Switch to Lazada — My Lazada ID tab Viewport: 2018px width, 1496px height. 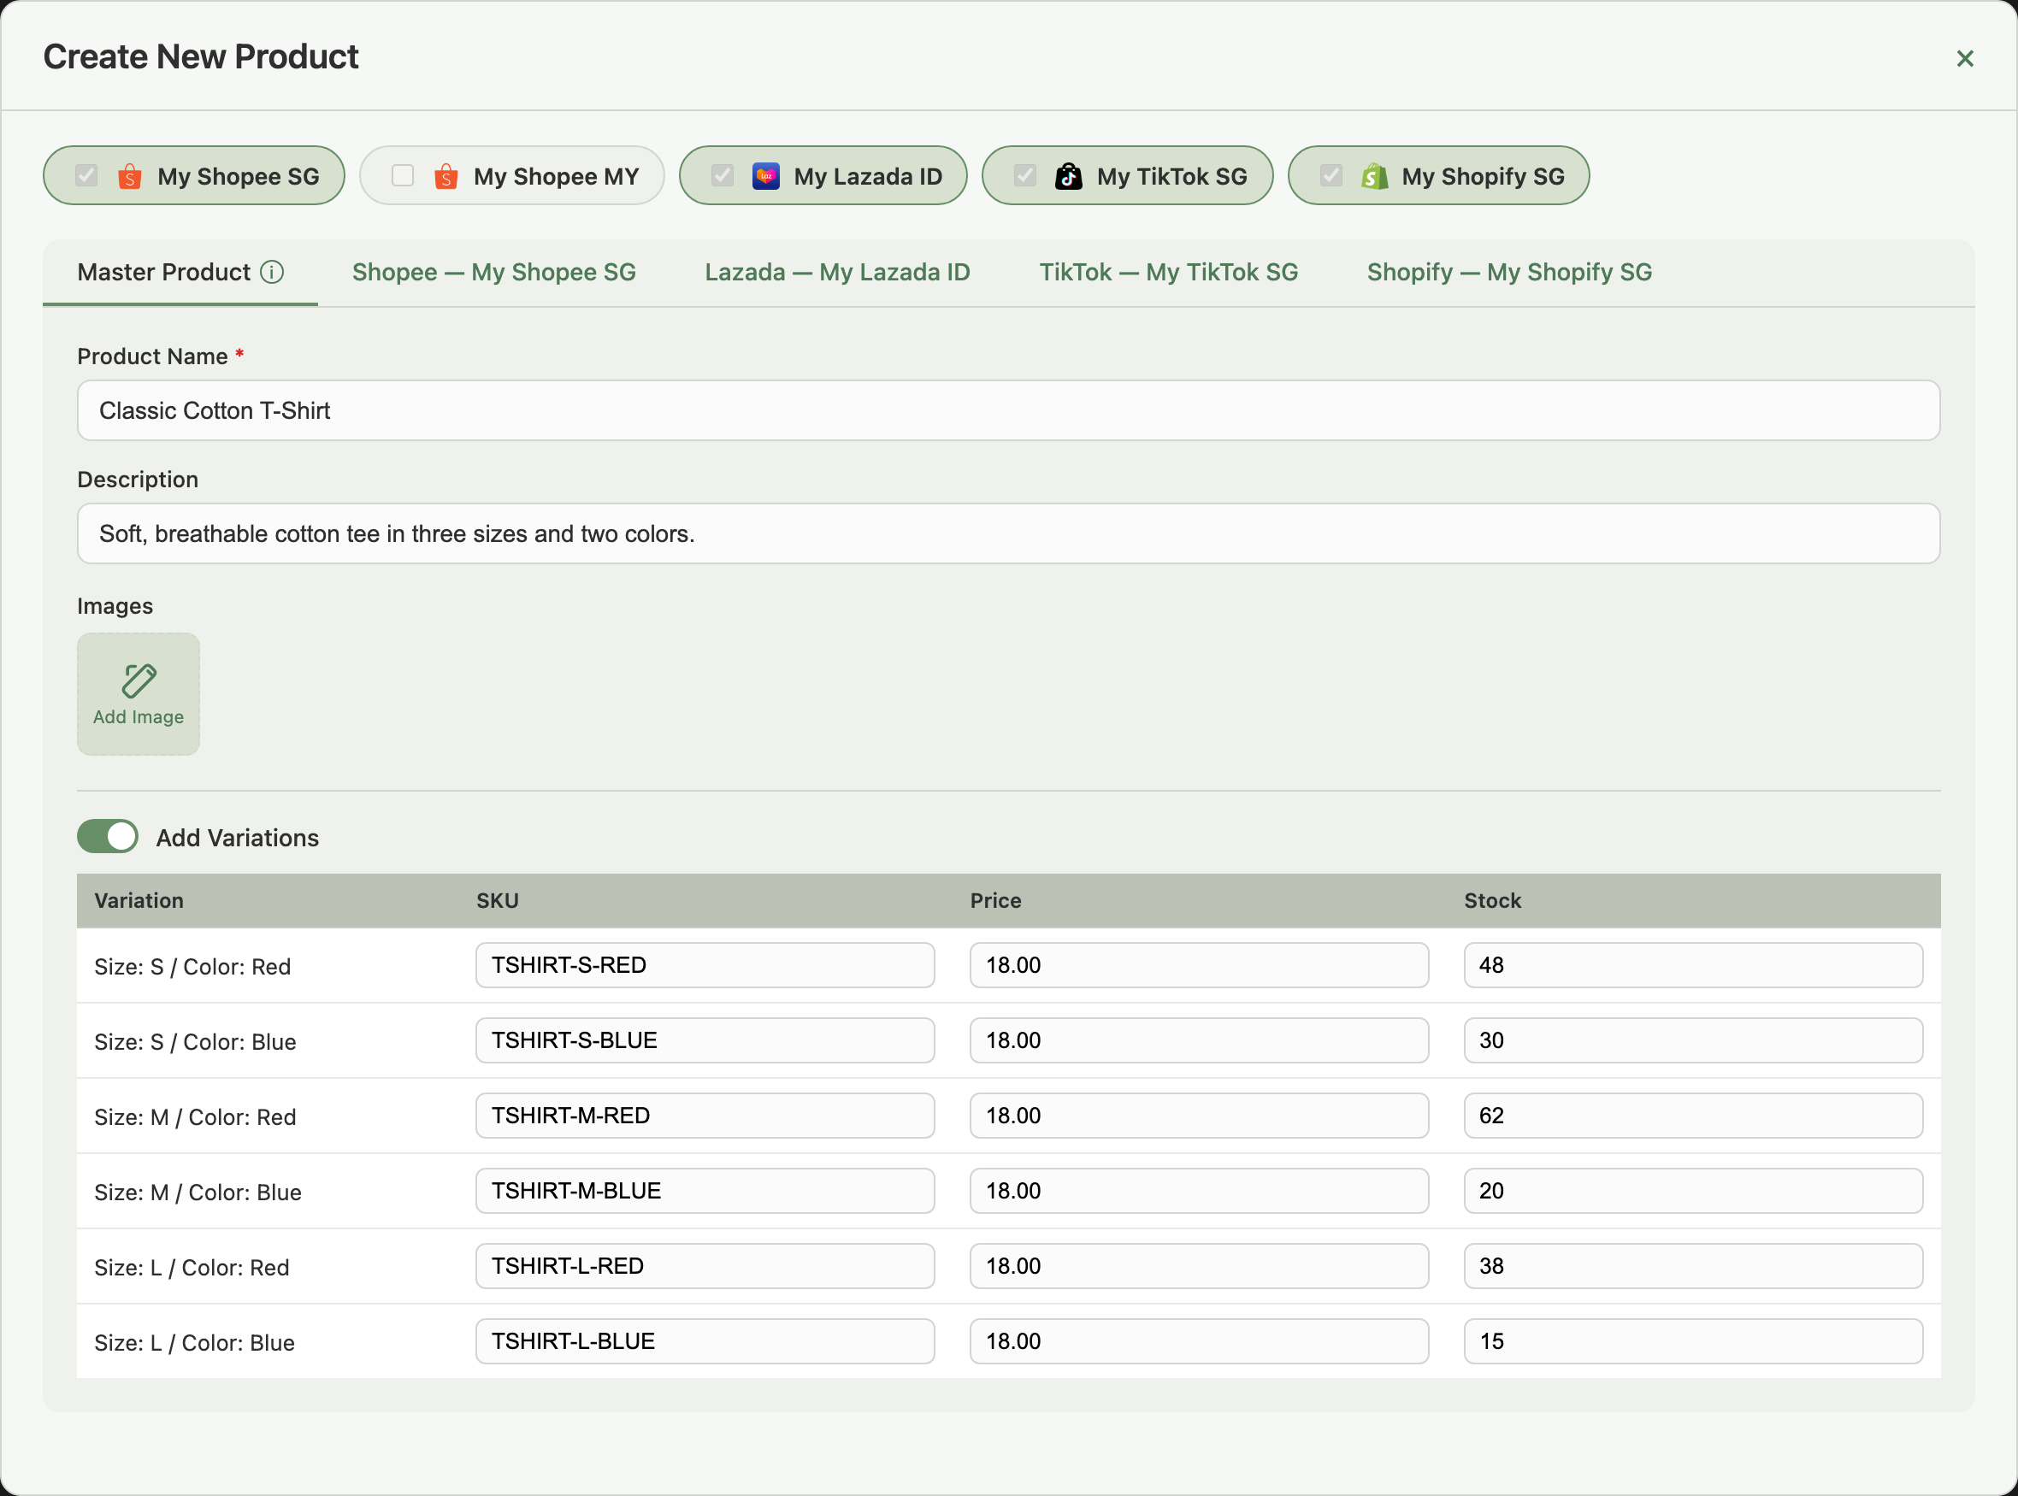837,273
